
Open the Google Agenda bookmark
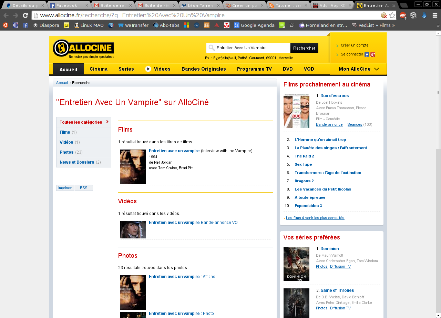point(254,25)
